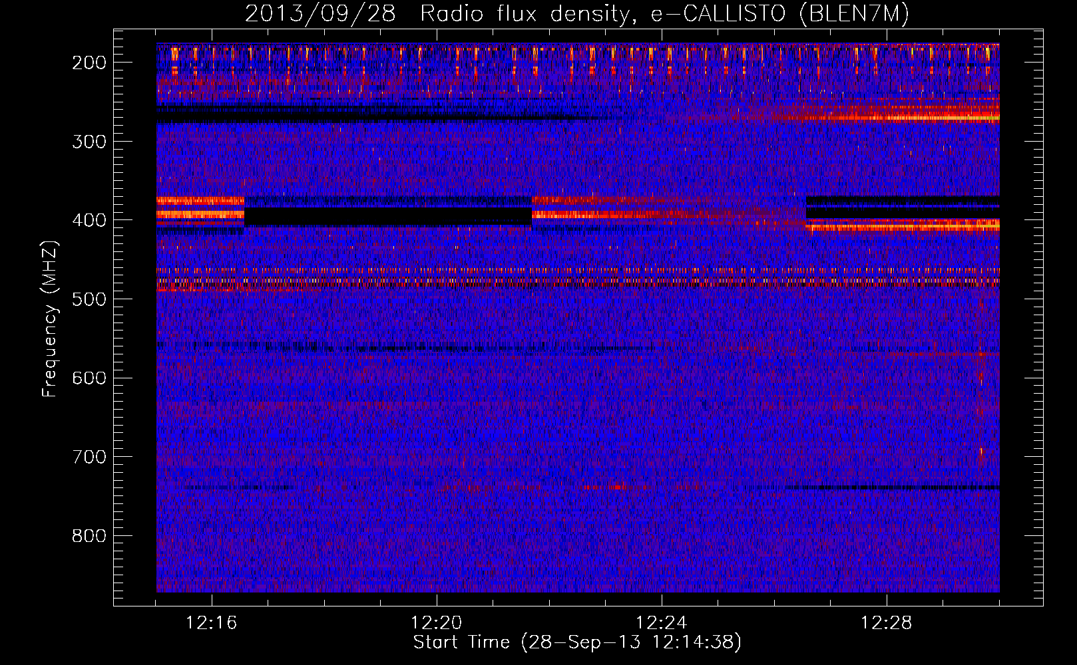
Task: Click the 12:24 time tick label
Action: (x=662, y=623)
